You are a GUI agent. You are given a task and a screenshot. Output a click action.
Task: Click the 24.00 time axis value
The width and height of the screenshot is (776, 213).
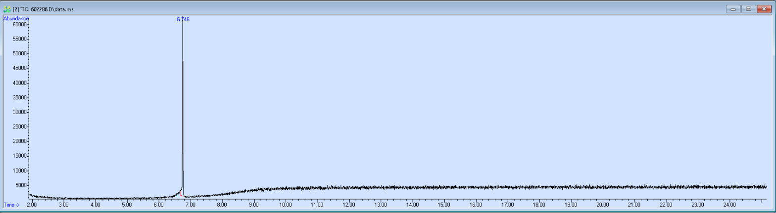[729, 204]
